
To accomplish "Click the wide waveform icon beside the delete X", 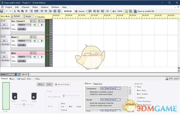I will [36, 11].
